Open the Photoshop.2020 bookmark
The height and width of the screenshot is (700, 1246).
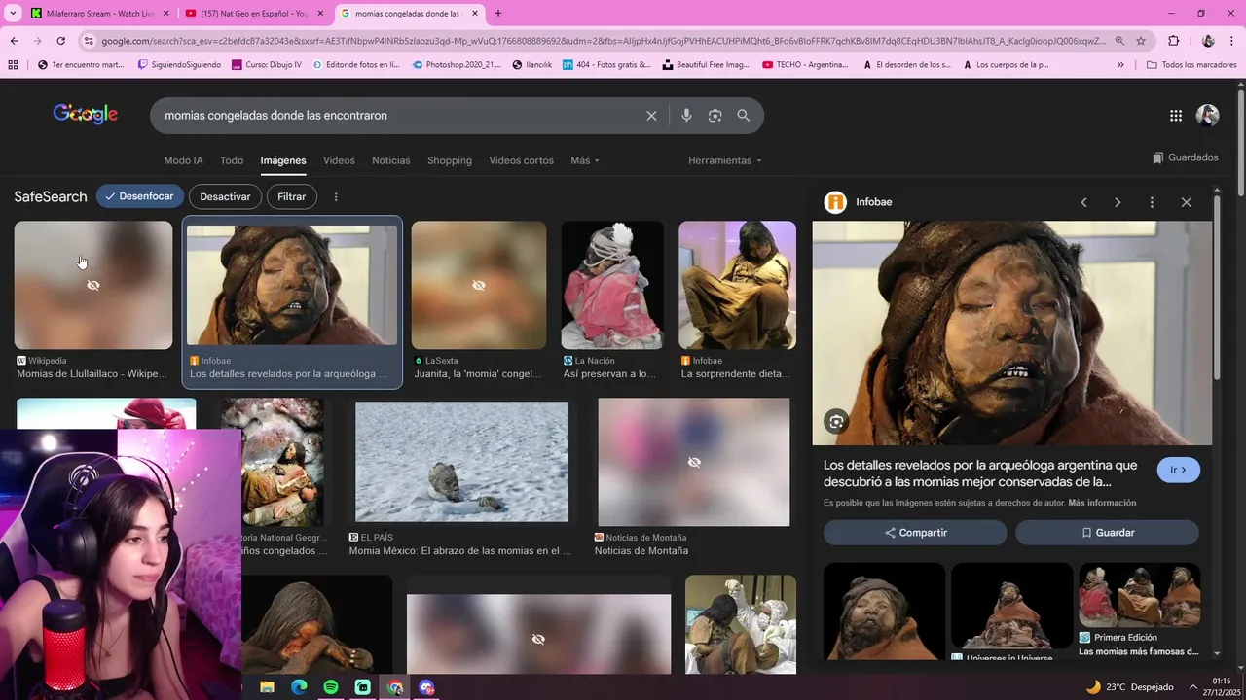click(x=457, y=65)
